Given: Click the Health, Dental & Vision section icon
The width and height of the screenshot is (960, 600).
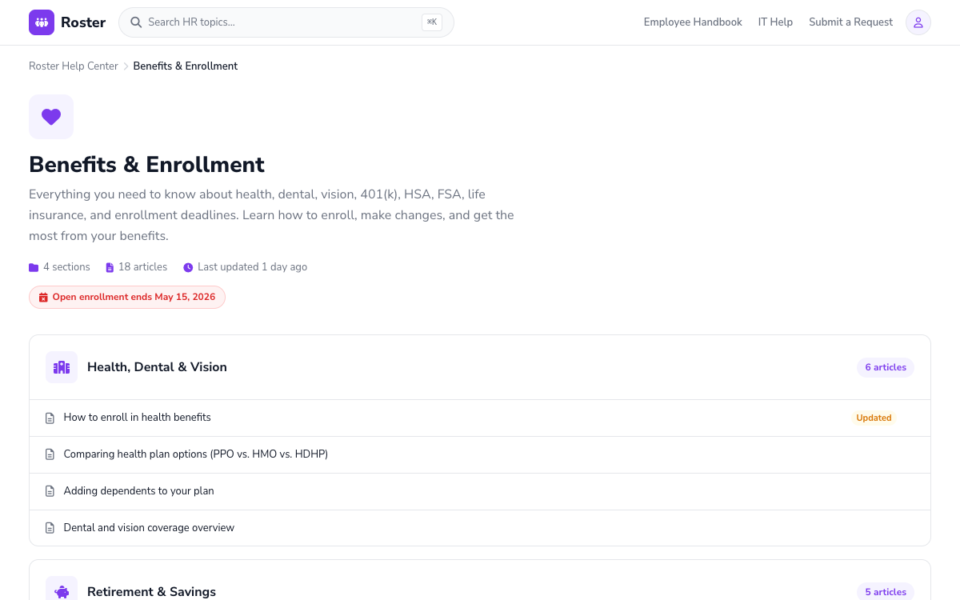Looking at the screenshot, I should [62, 367].
